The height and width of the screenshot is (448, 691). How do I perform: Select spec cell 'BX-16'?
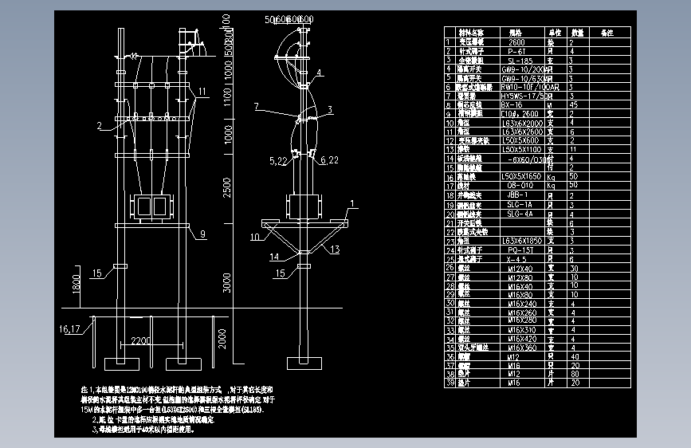coord(512,105)
